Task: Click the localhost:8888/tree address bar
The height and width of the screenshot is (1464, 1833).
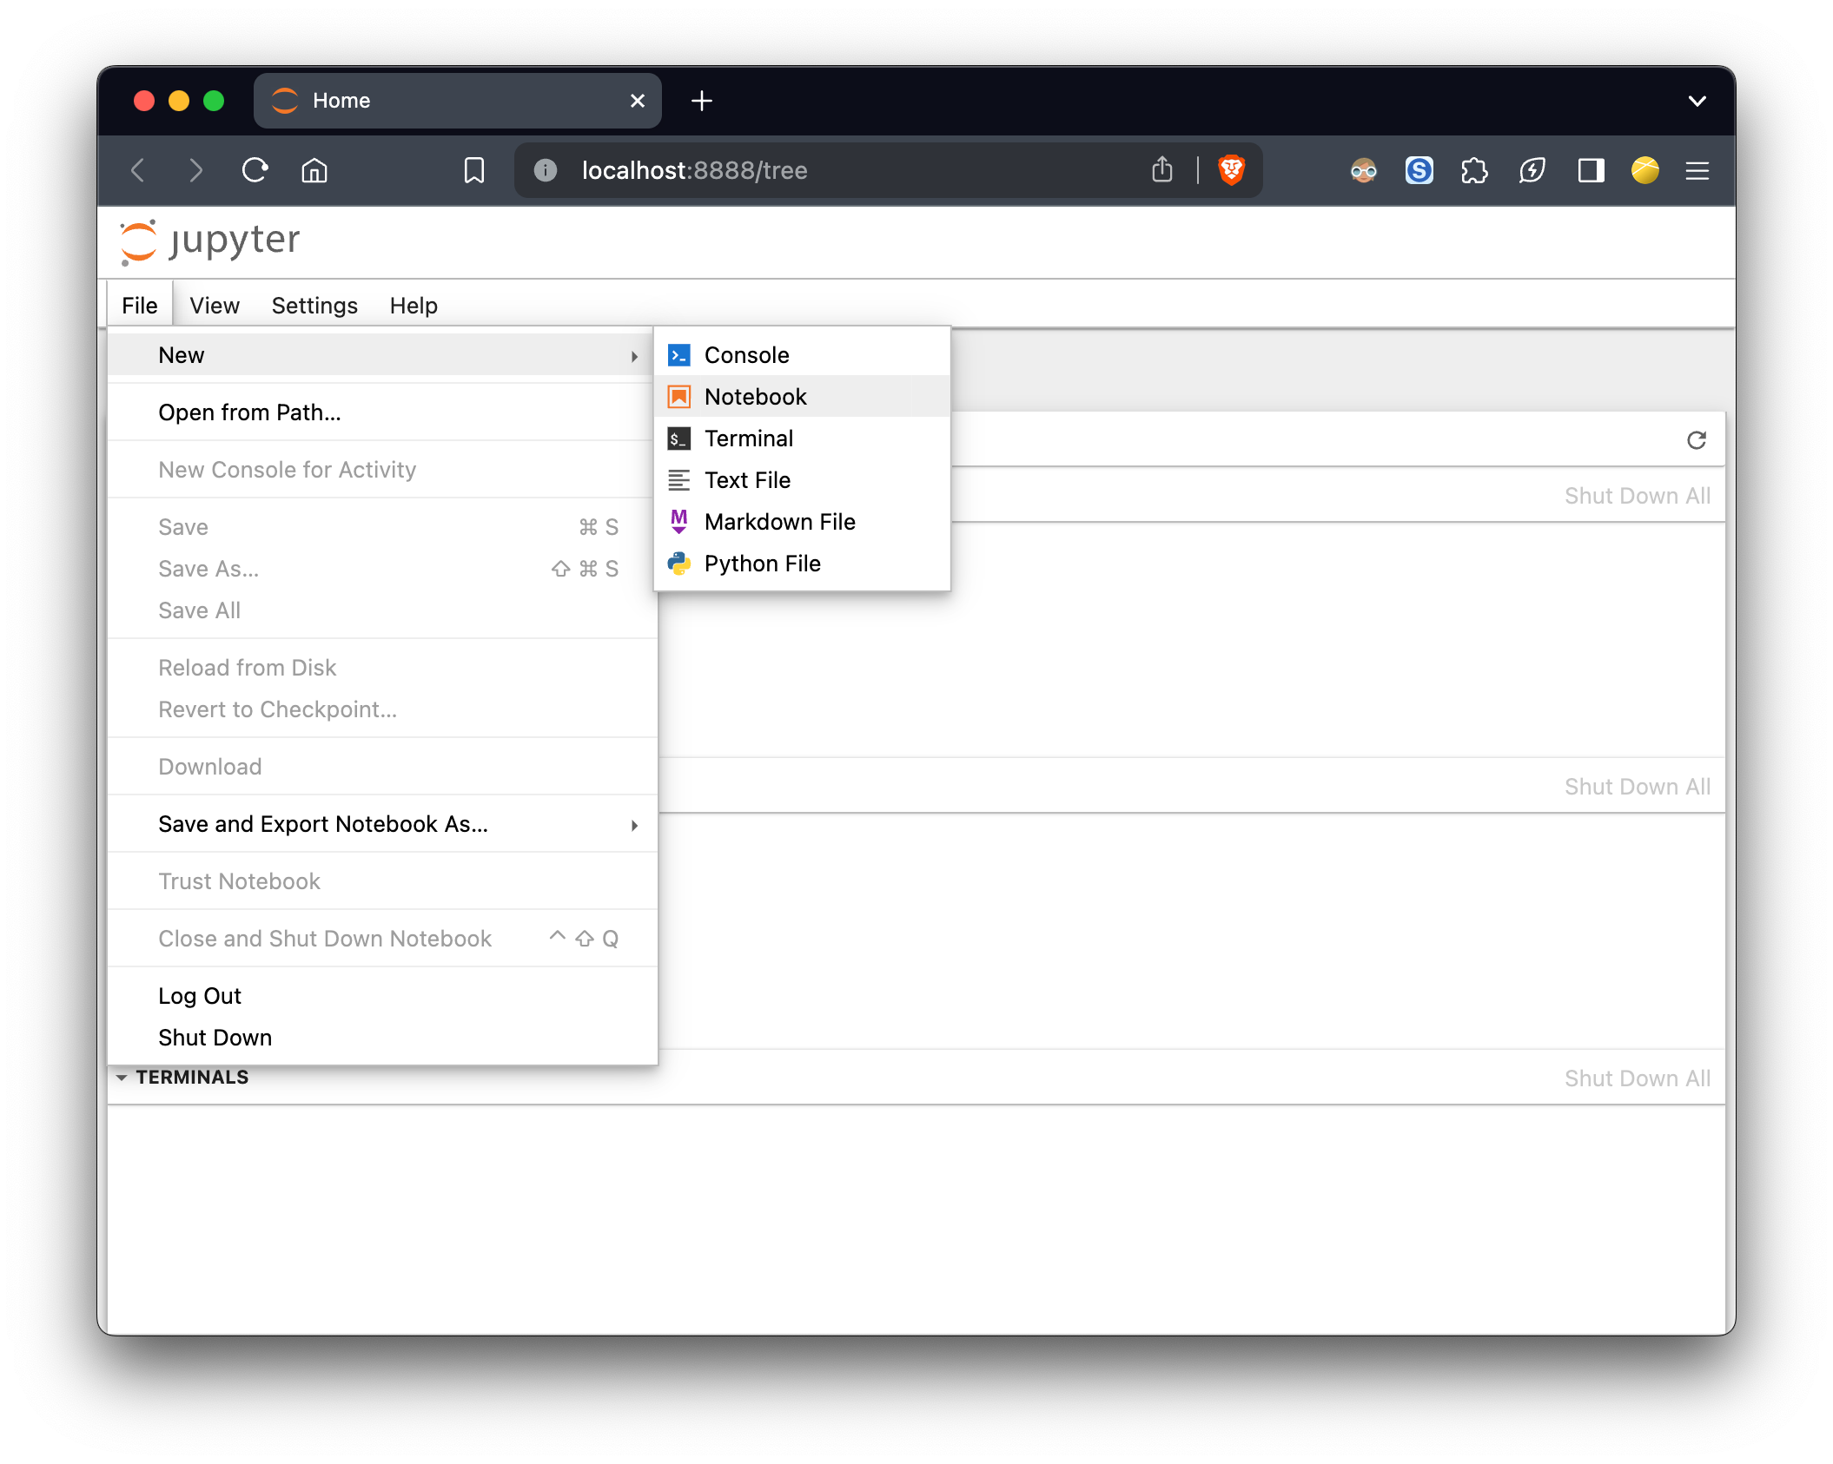Action: tap(694, 170)
